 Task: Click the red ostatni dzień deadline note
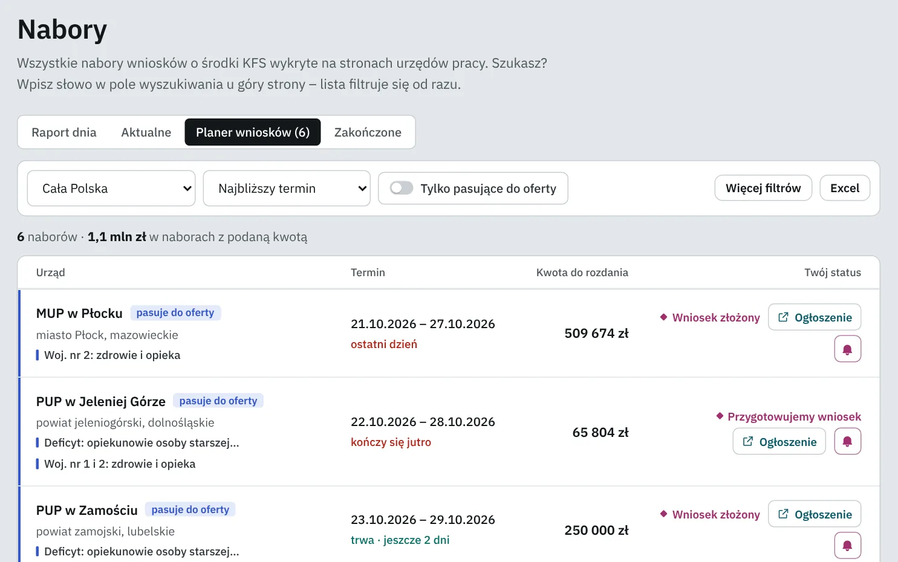coord(384,344)
